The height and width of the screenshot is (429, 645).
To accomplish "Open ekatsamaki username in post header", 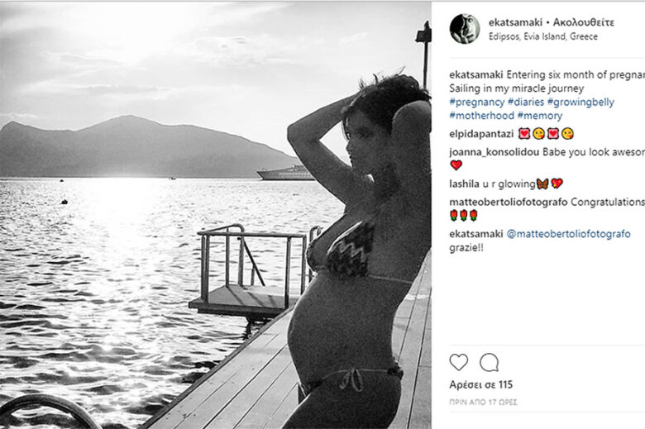I will (x=515, y=22).
